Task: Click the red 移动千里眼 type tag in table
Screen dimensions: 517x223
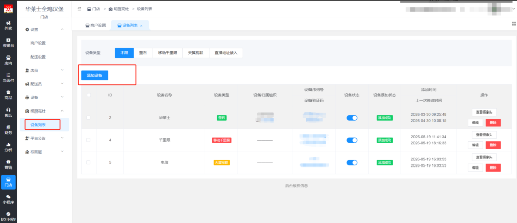Action: pyautogui.click(x=221, y=140)
